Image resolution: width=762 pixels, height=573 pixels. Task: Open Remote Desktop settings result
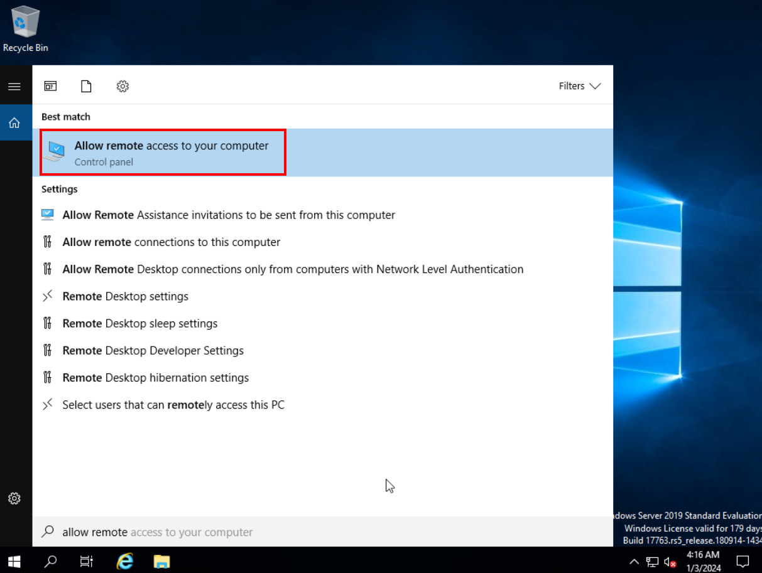pyautogui.click(x=125, y=296)
